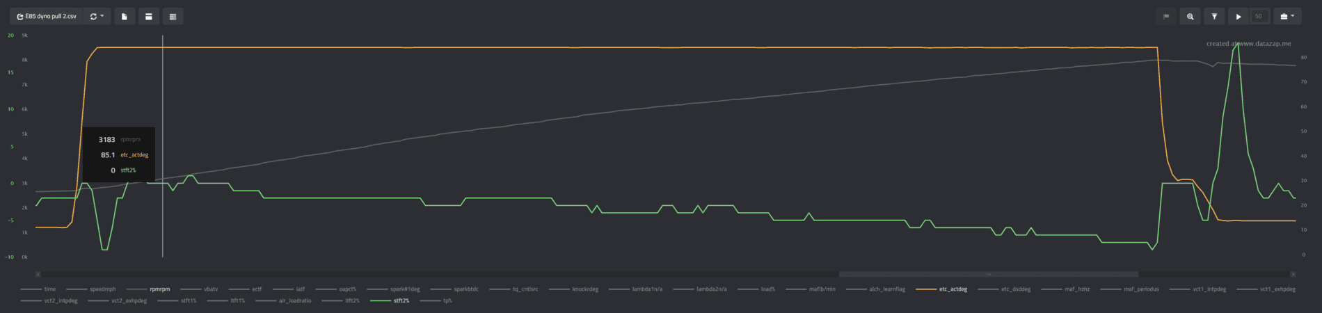Toggle the knockrdeg legend entry
1322x313 pixels.
[x=573, y=289]
